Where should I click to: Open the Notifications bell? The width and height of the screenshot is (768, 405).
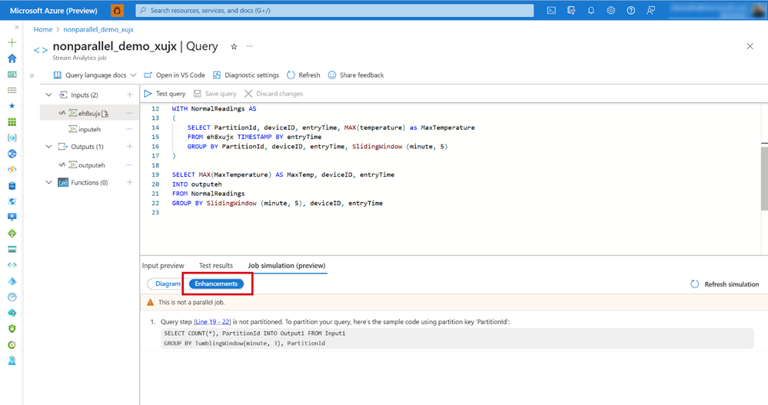[591, 10]
